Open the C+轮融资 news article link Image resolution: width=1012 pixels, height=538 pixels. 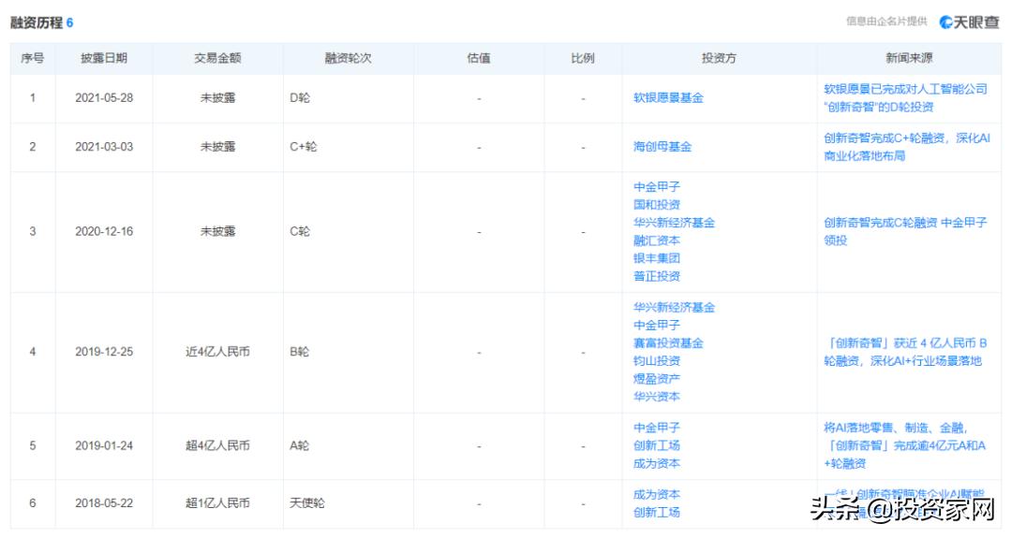(905, 147)
